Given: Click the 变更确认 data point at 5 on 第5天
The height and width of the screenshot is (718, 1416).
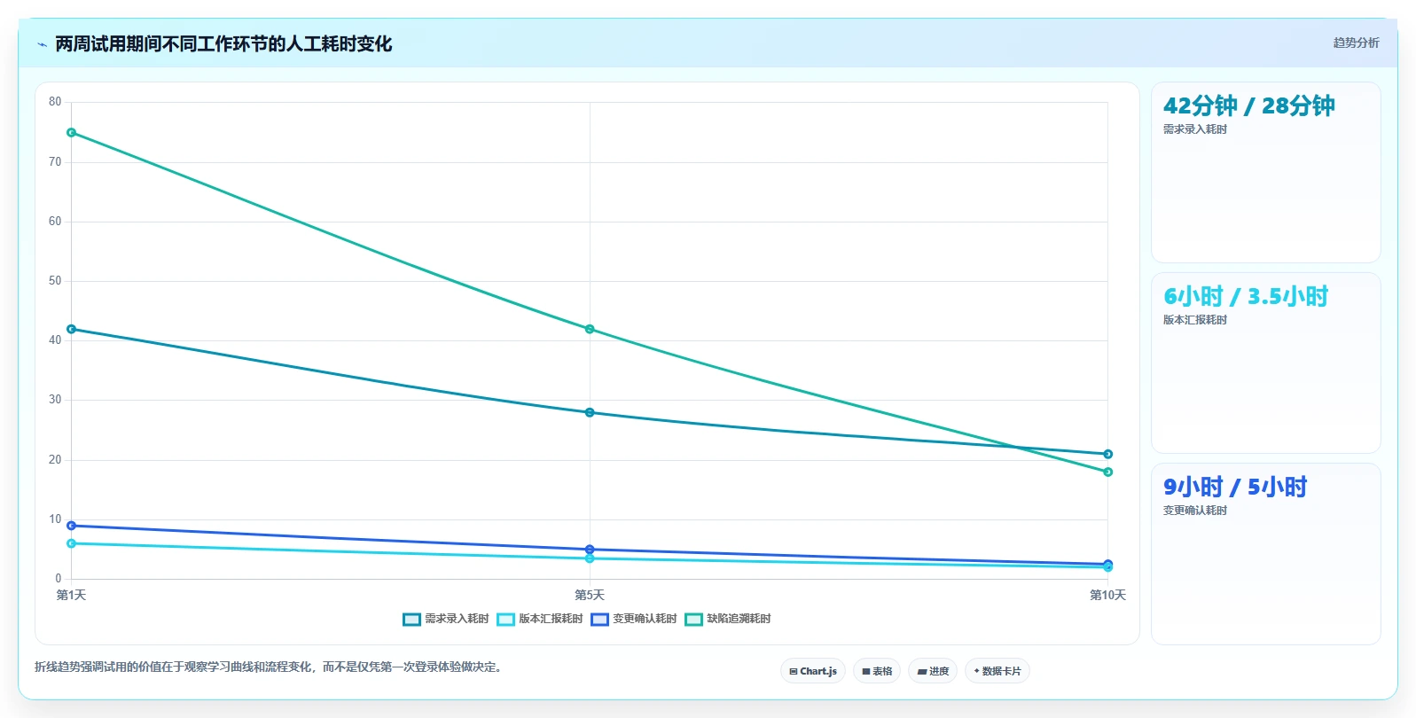Looking at the screenshot, I should (x=590, y=550).
